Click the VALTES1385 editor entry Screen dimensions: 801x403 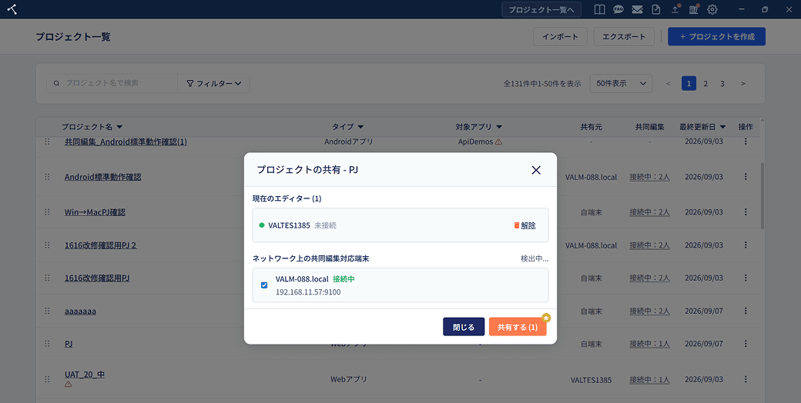[400, 225]
